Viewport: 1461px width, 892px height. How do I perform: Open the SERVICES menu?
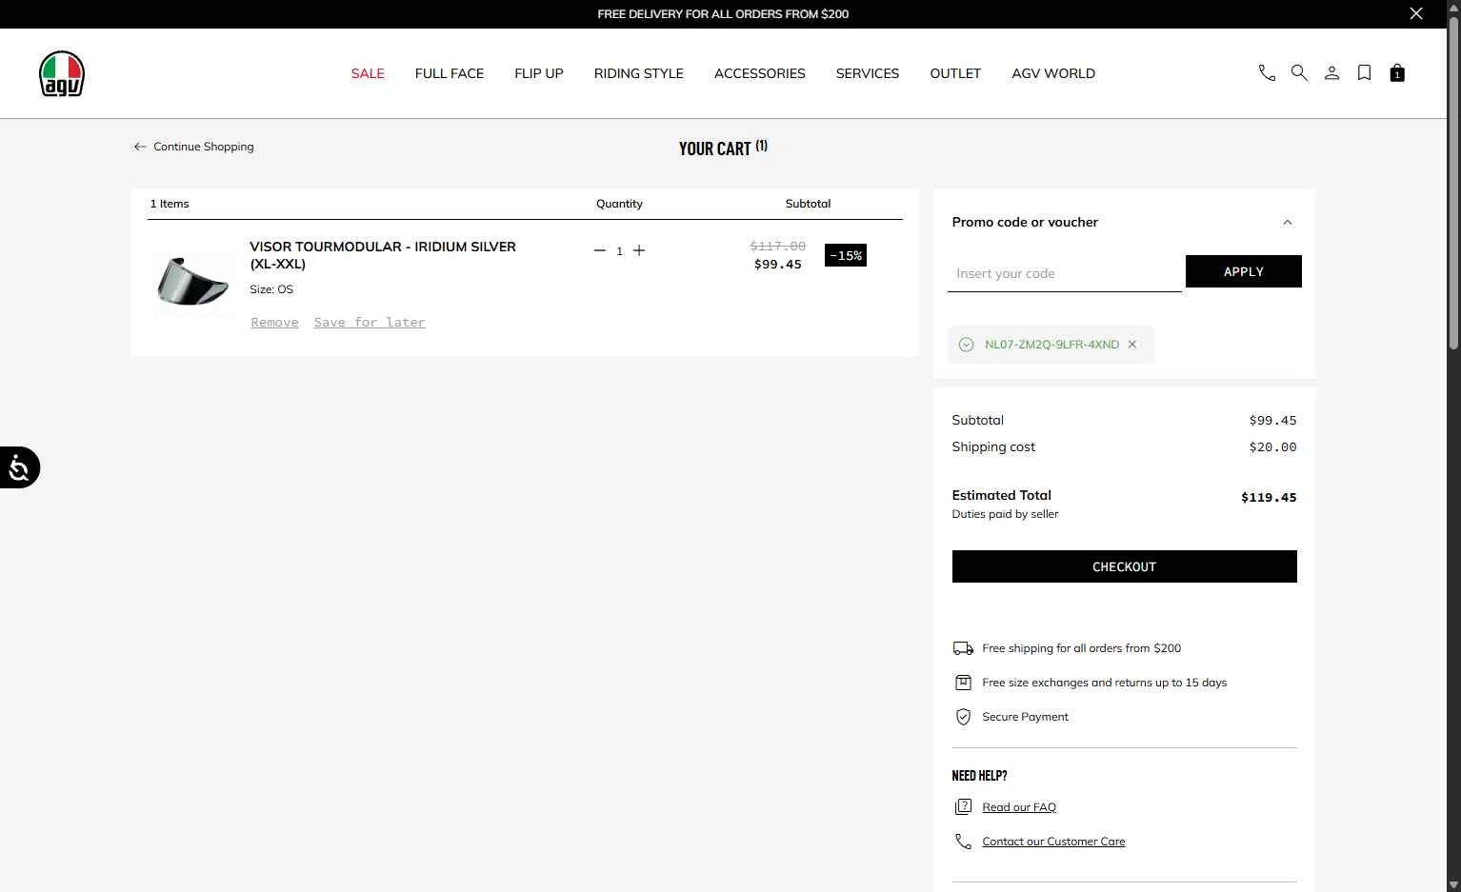click(x=868, y=73)
